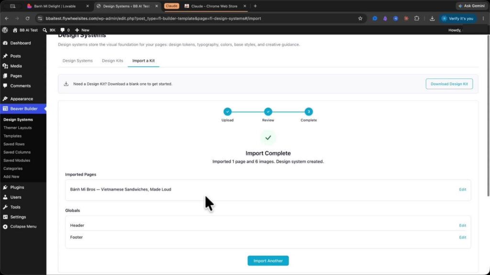Close the Design Systems browser tab
The height and width of the screenshot is (275, 490).
pyautogui.click(x=156, y=6)
